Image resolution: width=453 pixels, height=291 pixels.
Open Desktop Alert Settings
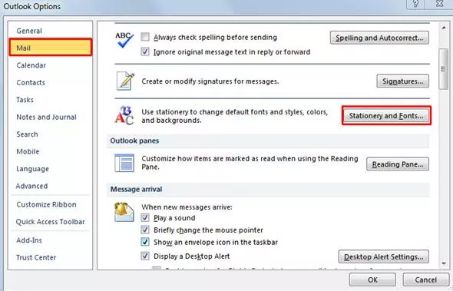pyautogui.click(x=383, y=256)
